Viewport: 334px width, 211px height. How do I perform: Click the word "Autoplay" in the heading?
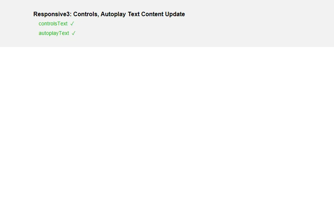pos(113,14)
